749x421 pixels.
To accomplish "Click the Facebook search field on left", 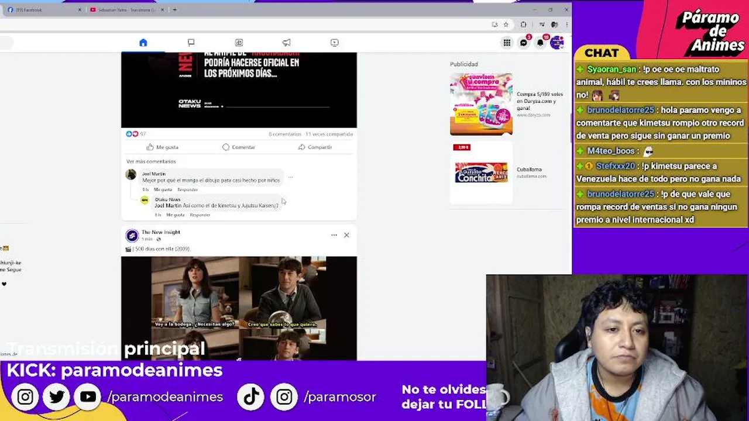I will [6, 43].
